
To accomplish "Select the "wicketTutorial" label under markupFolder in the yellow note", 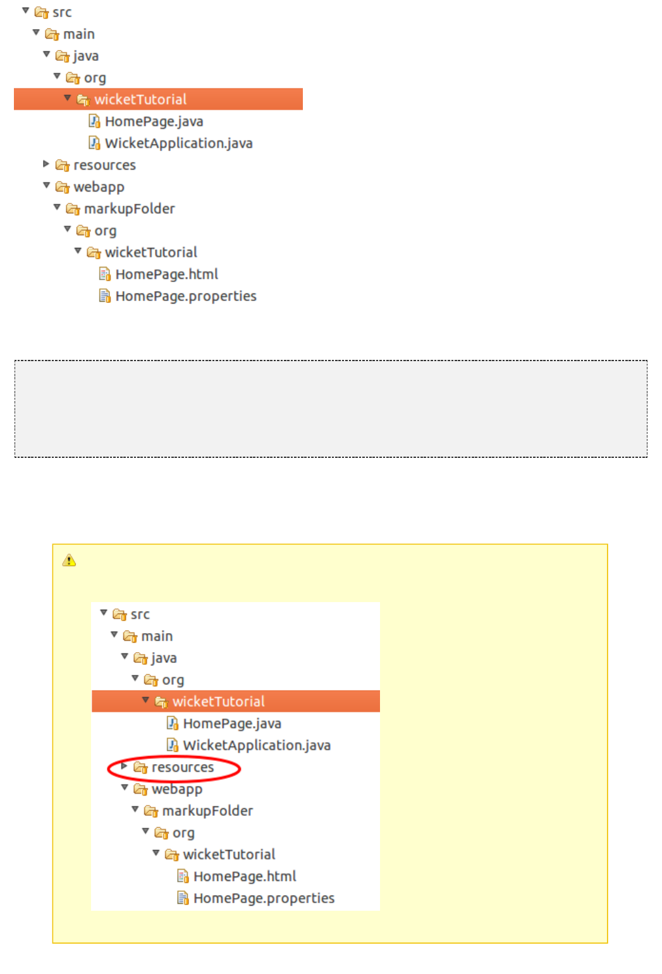I will 230,854.
